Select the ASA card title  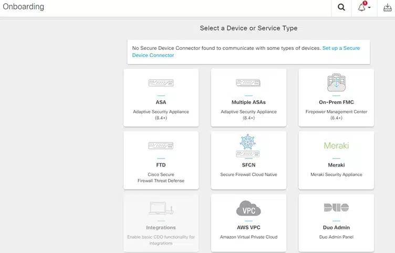tap(161, 102)
